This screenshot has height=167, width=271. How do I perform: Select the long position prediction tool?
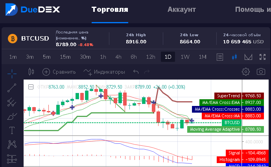pos(12,159)
